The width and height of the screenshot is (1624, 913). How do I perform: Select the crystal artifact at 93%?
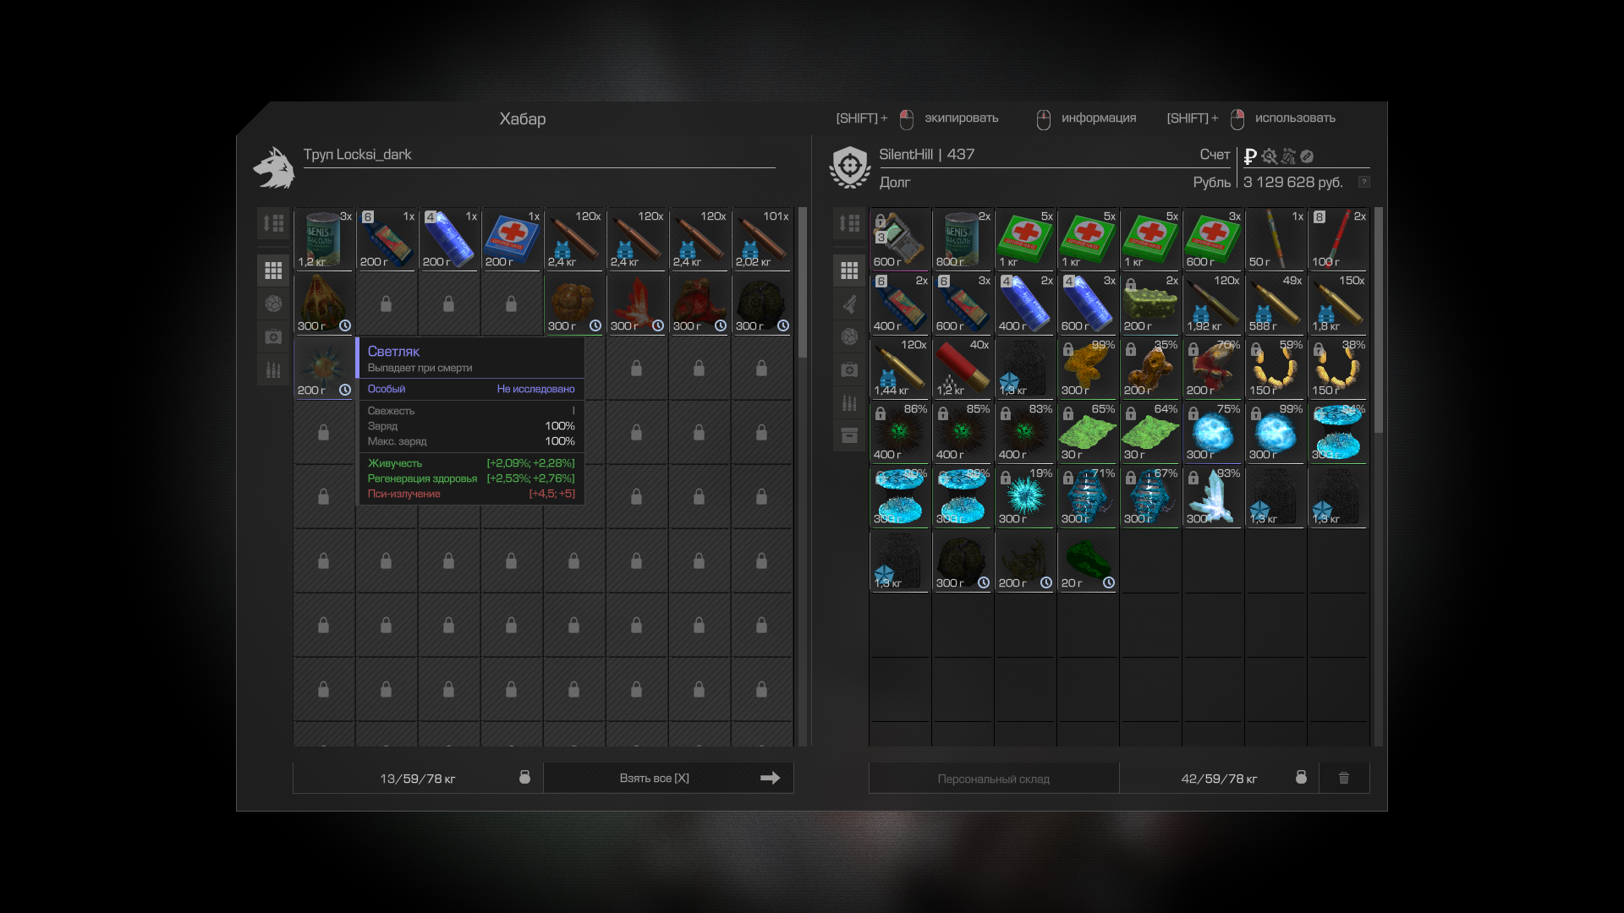click(1213, 496)
